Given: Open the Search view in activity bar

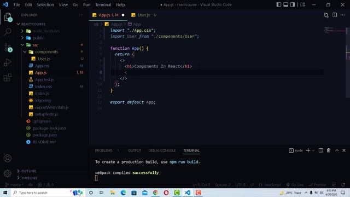Looking at the screenshot, I should pyautogui.click(x=8, y=32).
